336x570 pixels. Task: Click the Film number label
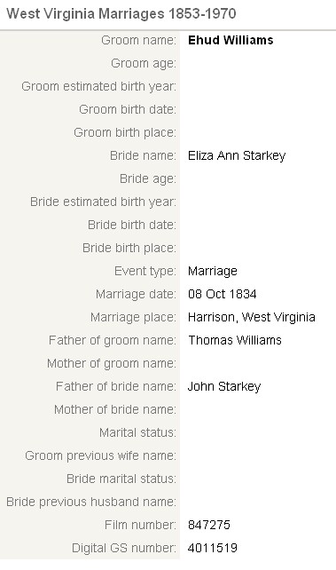pos(140,525)
